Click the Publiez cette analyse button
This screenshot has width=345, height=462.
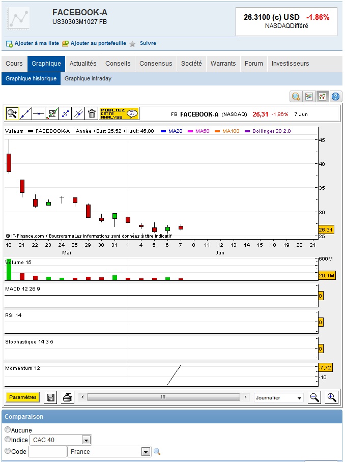tap(119, 113)
